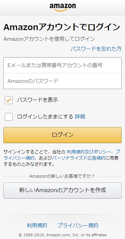Open the 利用規約 link in the footer
The width and height of the screenshot is (125, 239).
tap(37, 225)
